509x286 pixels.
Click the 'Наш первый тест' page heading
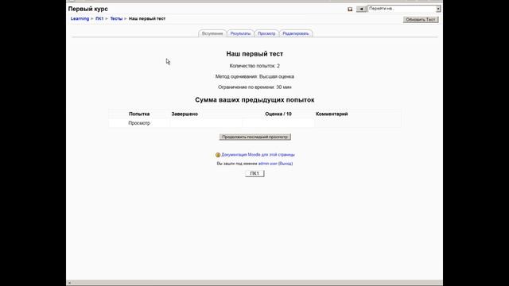tap(254, 54)
